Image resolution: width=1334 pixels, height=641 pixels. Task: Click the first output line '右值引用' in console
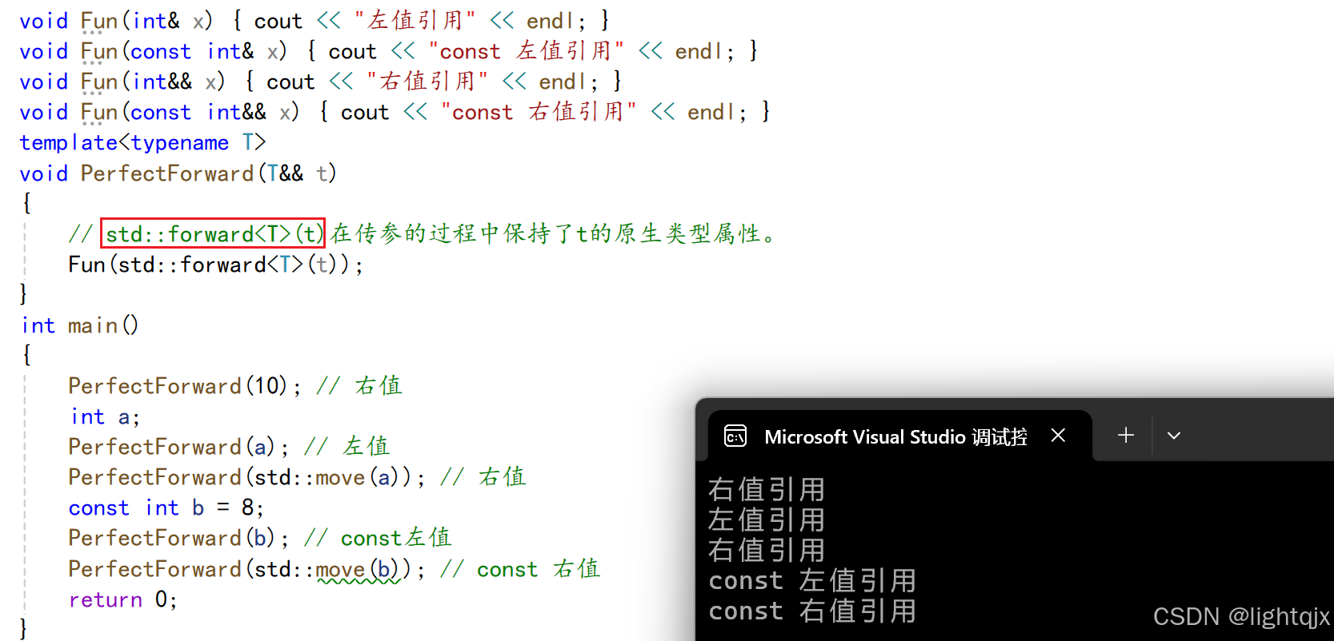766,490
